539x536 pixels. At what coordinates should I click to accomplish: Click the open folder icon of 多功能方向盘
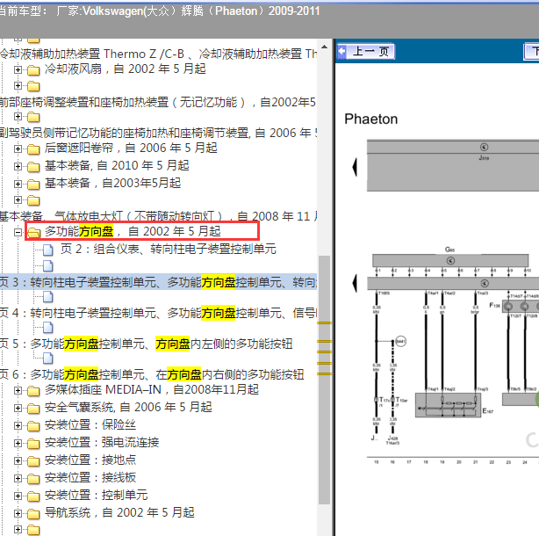[x=33, y=233]
